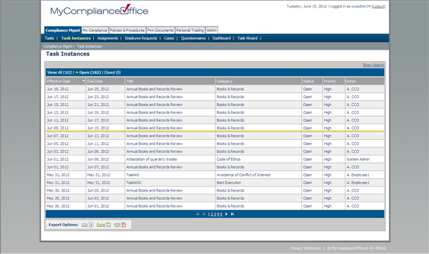
Task: Click the Show Search link
Action: 373,65
